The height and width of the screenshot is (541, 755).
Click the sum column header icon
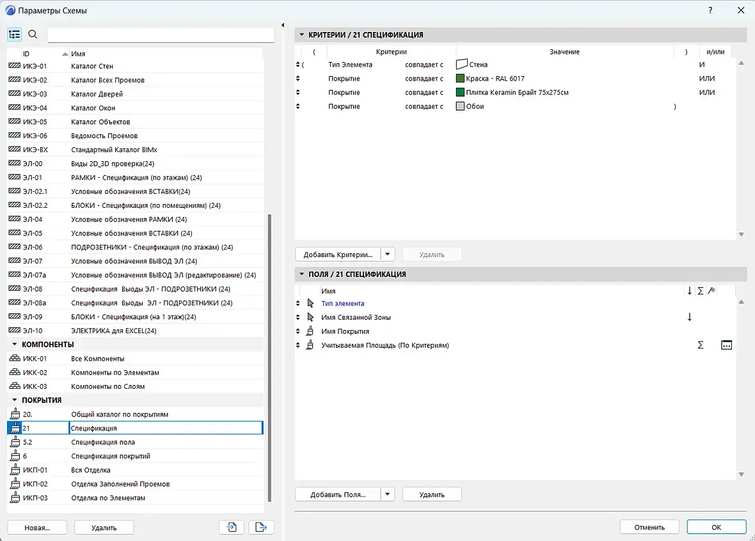point(701,290)
